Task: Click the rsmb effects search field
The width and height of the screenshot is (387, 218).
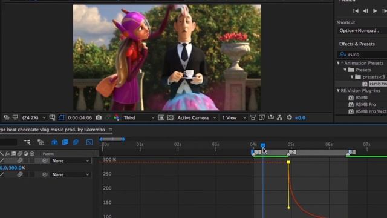Action: pyautogui.click(x=362, y=54)
